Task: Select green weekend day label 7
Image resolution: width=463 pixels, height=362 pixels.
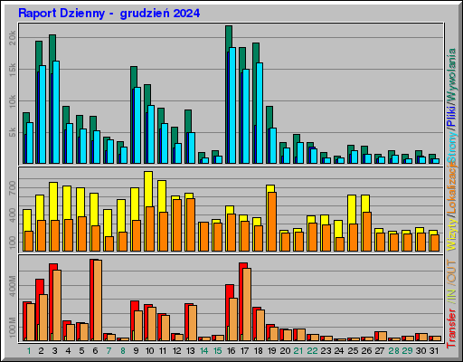Action: [109, 351]
